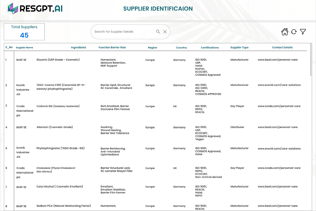Open the evonik.com link in row 5
This screenshot has height=211, width=316.
(x=279, y=148)
